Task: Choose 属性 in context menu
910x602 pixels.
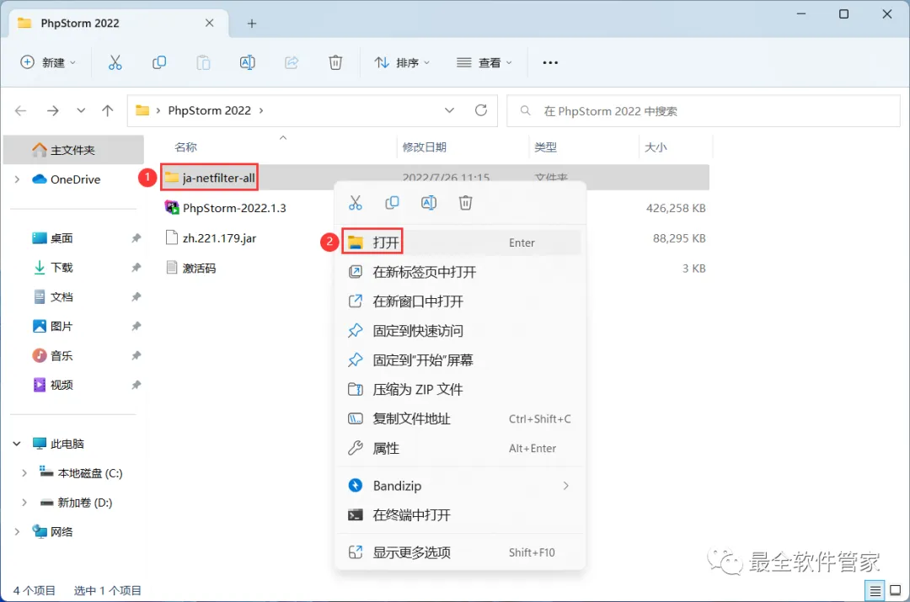Action: 461,448
